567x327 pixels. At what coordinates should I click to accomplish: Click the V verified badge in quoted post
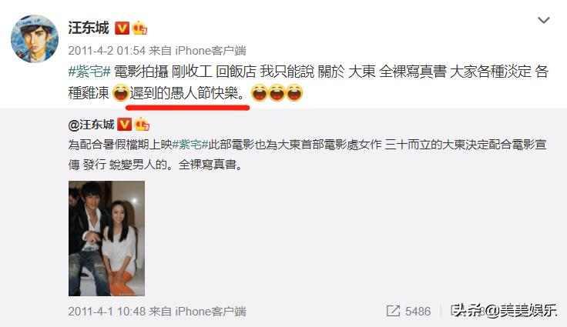point(125,125)
